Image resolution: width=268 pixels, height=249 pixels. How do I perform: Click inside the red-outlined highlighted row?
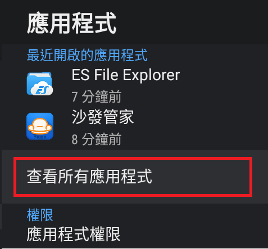click(x=133, y=177)
